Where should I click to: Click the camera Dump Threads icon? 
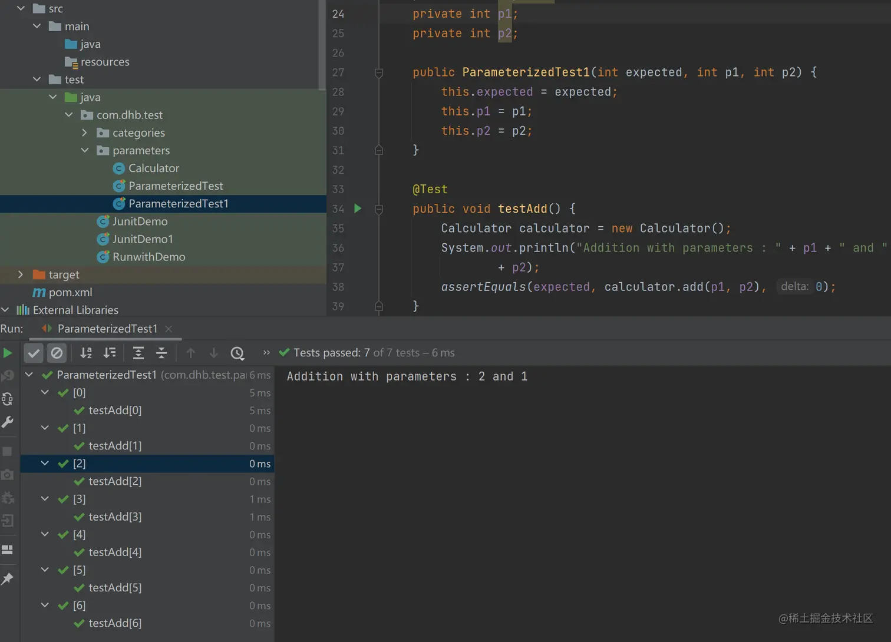[x=8, y=475]
